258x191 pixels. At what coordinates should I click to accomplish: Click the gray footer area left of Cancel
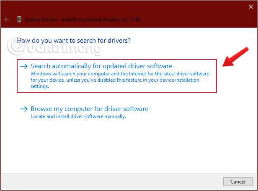tap(113, 181)
